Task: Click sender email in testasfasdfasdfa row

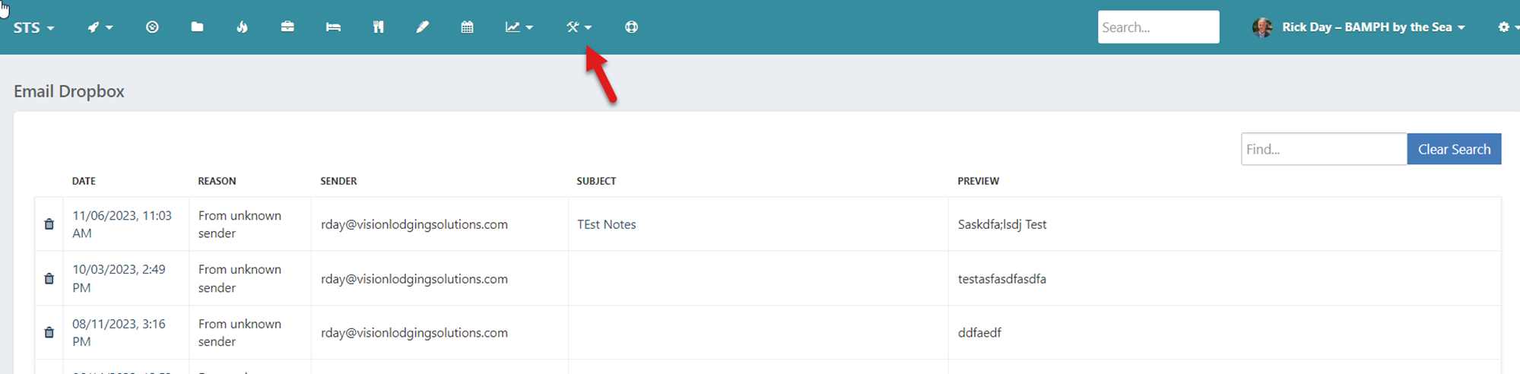Action: tap(414, 279)
